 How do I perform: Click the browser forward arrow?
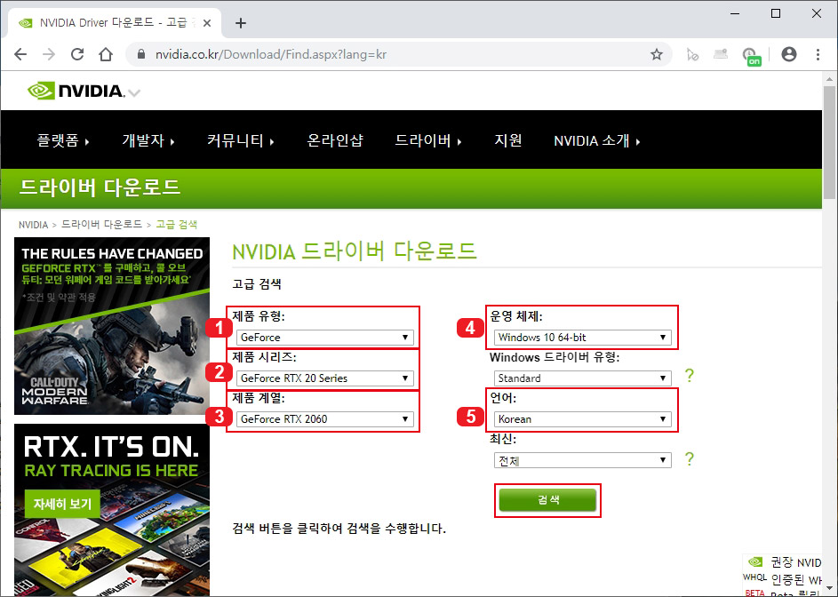(x=49, y=54)
